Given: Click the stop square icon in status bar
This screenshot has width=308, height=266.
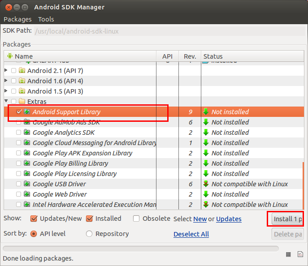Looking at the screenshot, I should tap(288, 254).
